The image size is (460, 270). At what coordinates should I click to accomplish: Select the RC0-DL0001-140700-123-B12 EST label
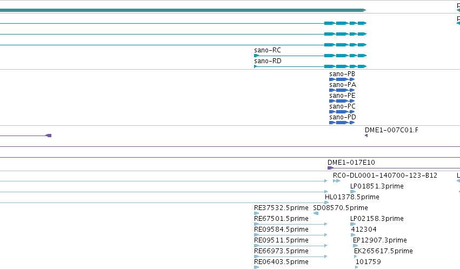pos(385,175)
